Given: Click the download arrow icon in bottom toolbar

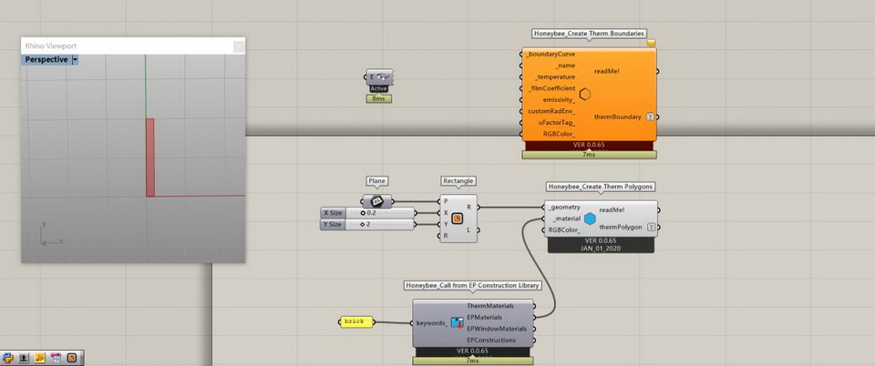Looking at the screenshot, I should 24,358.
